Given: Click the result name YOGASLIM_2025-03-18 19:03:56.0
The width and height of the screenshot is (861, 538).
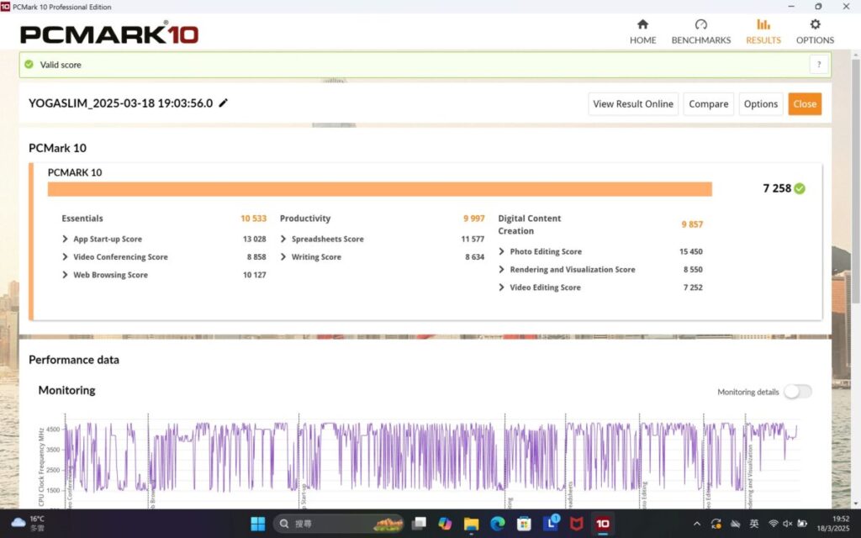Looking at the screenshot, I should [121, 103].
